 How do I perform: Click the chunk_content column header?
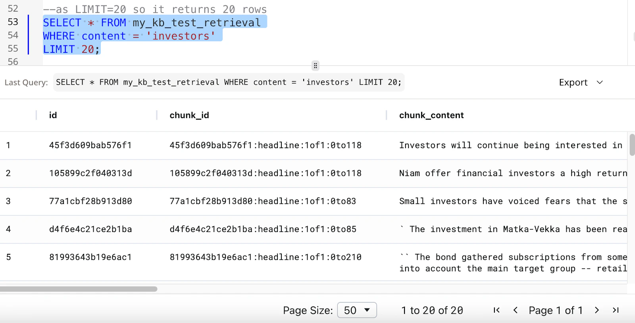pos(431,115)
